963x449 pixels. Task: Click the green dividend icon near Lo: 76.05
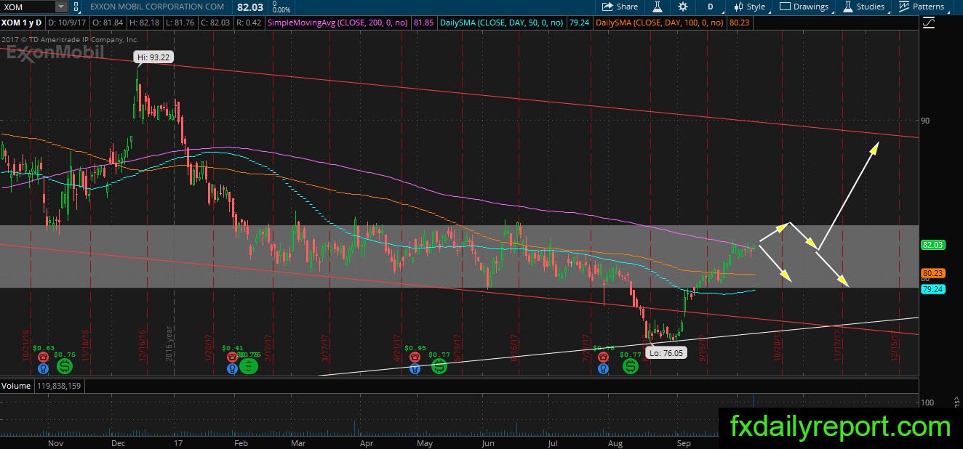click(x=631, y=366)
